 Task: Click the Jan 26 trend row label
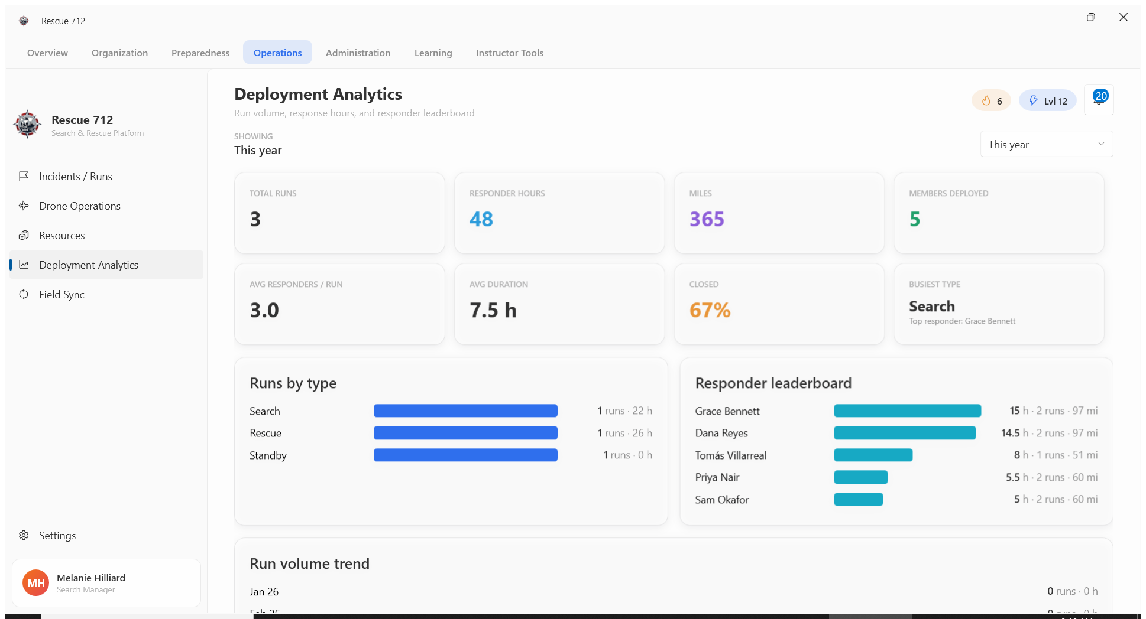264,592
